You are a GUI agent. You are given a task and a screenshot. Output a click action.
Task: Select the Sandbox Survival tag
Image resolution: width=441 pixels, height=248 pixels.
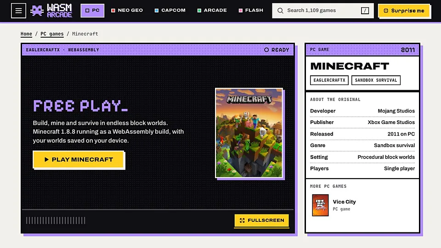tap(376, 80)
